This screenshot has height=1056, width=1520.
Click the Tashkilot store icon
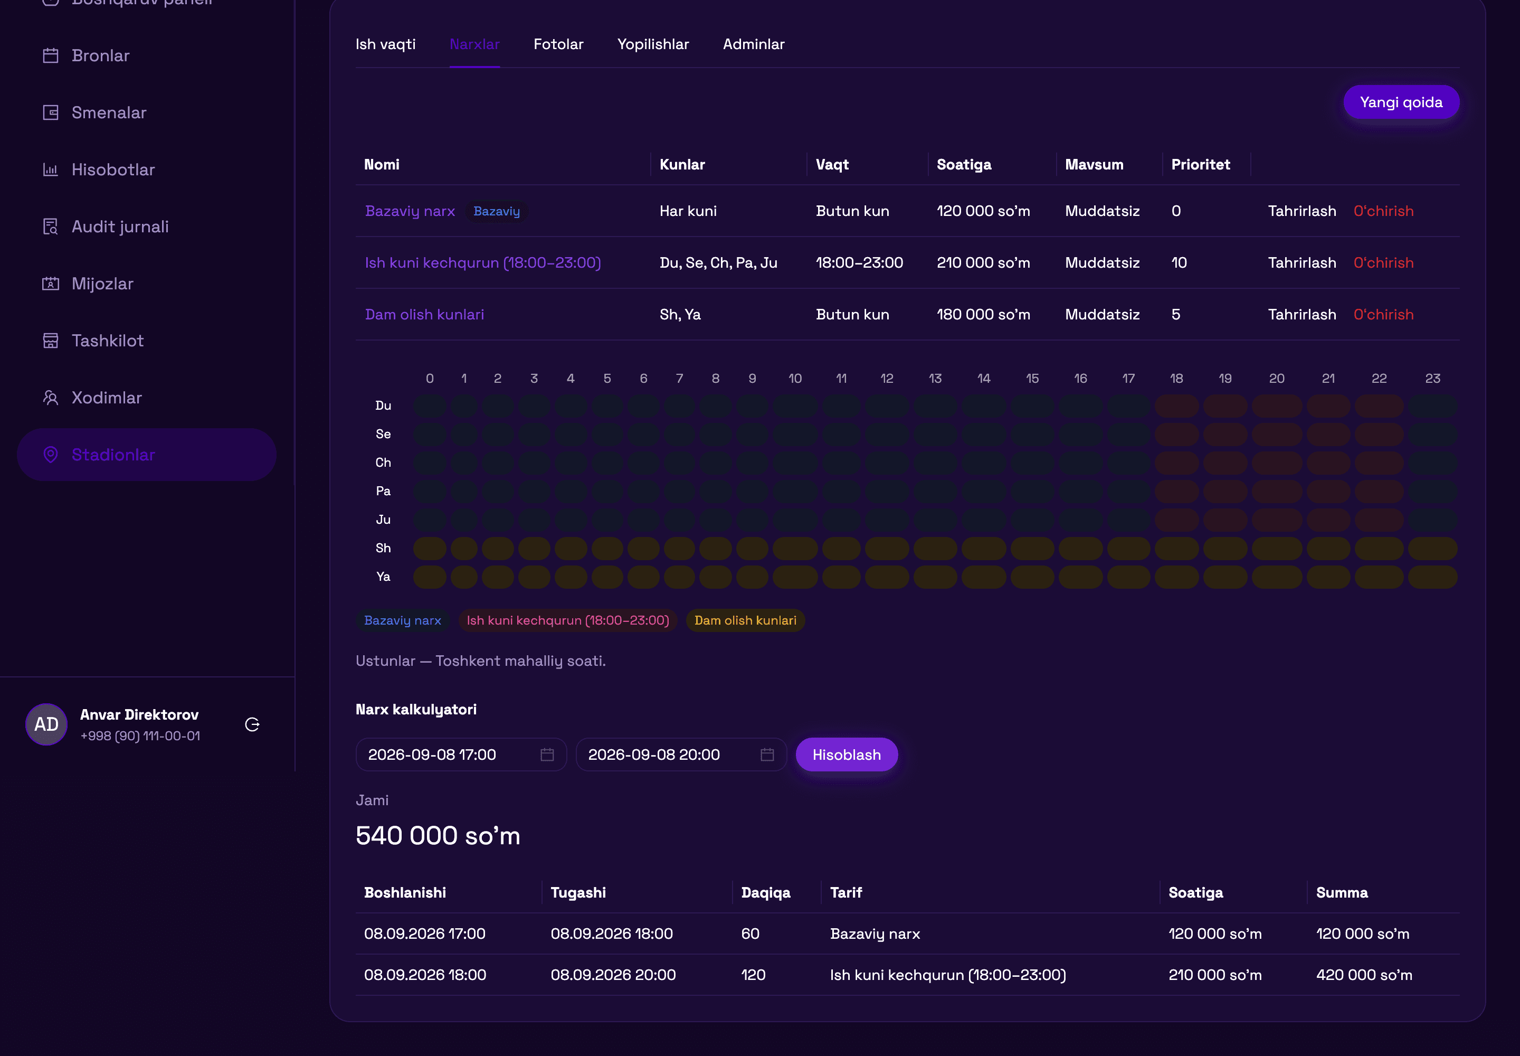[x=50, y=341]
